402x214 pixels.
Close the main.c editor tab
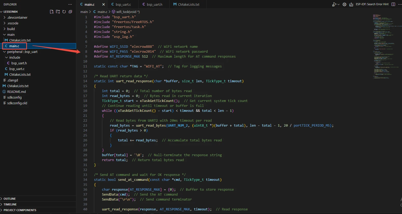tap(104, 4)
